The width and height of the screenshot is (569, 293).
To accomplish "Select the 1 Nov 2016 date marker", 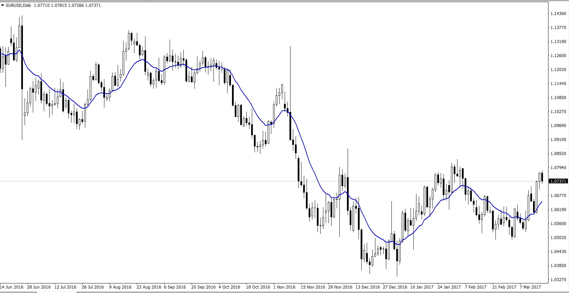I will [284, 287].
